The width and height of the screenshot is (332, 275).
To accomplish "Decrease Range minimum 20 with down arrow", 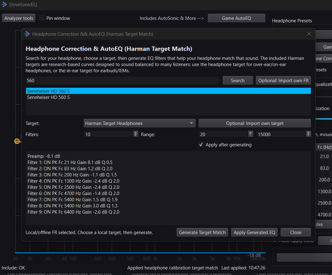I will point(251,135).
